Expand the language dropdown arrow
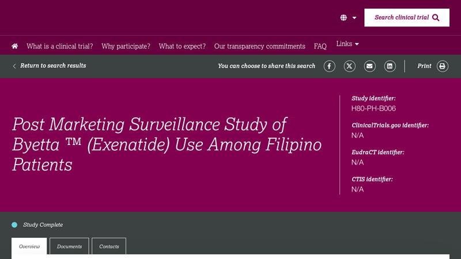This screenshot has height=259, width=461. point(354,18)
